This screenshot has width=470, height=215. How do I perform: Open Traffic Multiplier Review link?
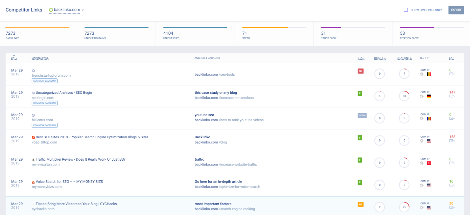pyautogui.click(x=81, y=160)
